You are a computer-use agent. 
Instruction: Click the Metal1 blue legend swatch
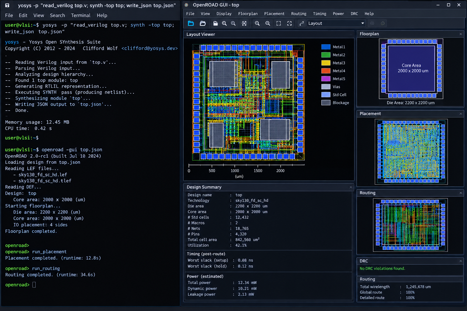326,47
